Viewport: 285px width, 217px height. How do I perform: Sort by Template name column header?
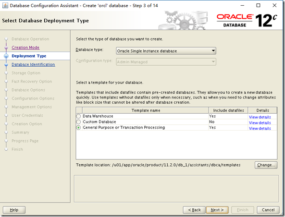coord(146,110)
